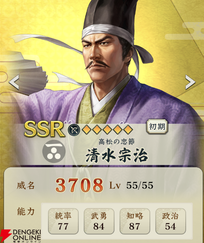Tap the 能力 label
Screen dimensions: 204x243
[26, 211]
